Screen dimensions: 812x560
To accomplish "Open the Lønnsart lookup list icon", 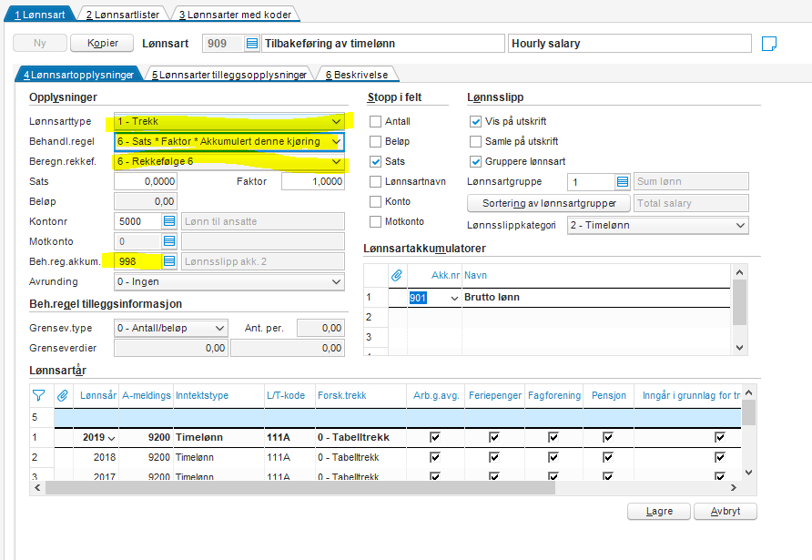I will [252, 44].
